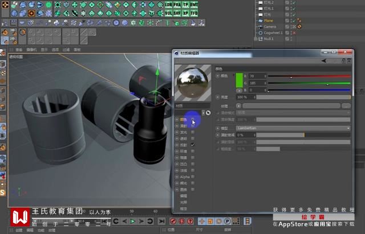Click the Plane object icon in object manager

click(x=260, y=20)
